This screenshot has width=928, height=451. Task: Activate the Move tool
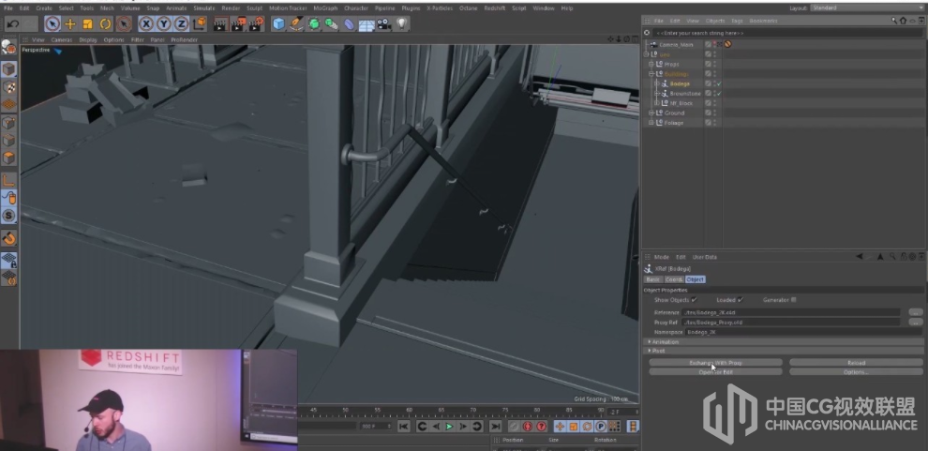click(x=70, y=23)
